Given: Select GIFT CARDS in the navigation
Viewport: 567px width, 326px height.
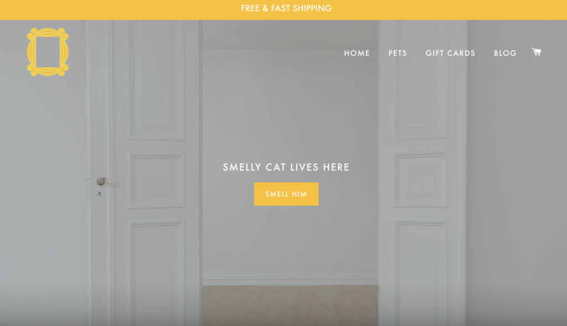Looking at the screenshot, I should pyautogui.click(x=450, y=53).
